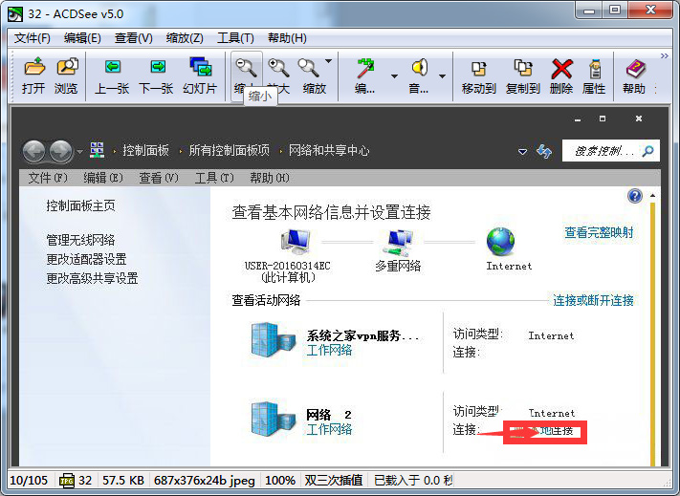
Task: Open the ACDSee 帮助(H) menu
Action: [287, 38]
